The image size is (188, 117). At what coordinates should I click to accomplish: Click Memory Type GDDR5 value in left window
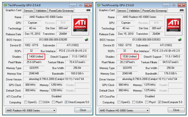pos(34,68)
